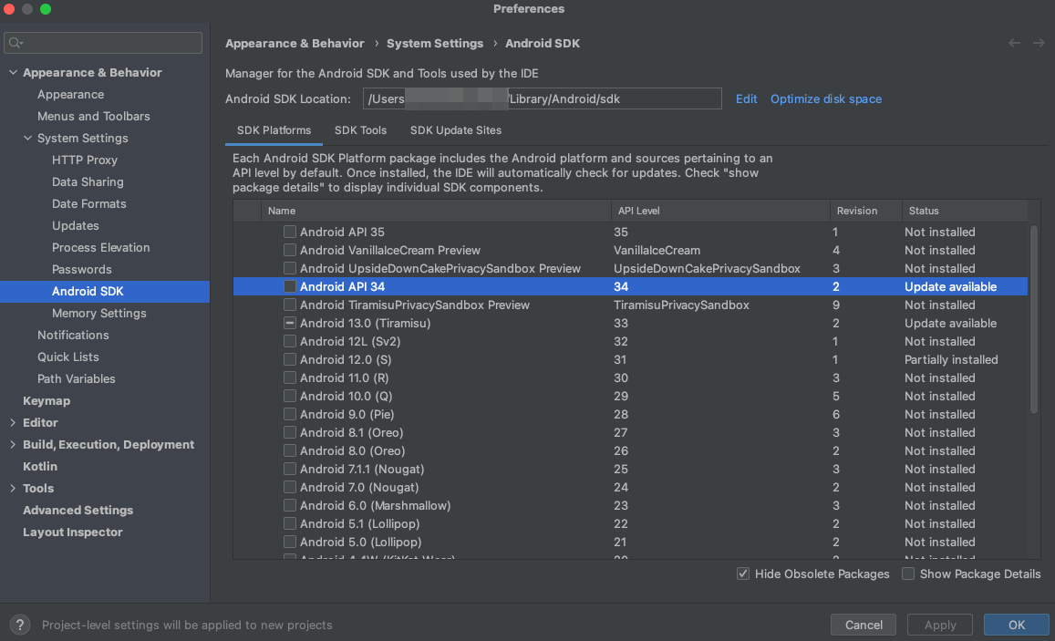Open the SDK Update Sites tab
The image size is (1055, 641).
456,130
